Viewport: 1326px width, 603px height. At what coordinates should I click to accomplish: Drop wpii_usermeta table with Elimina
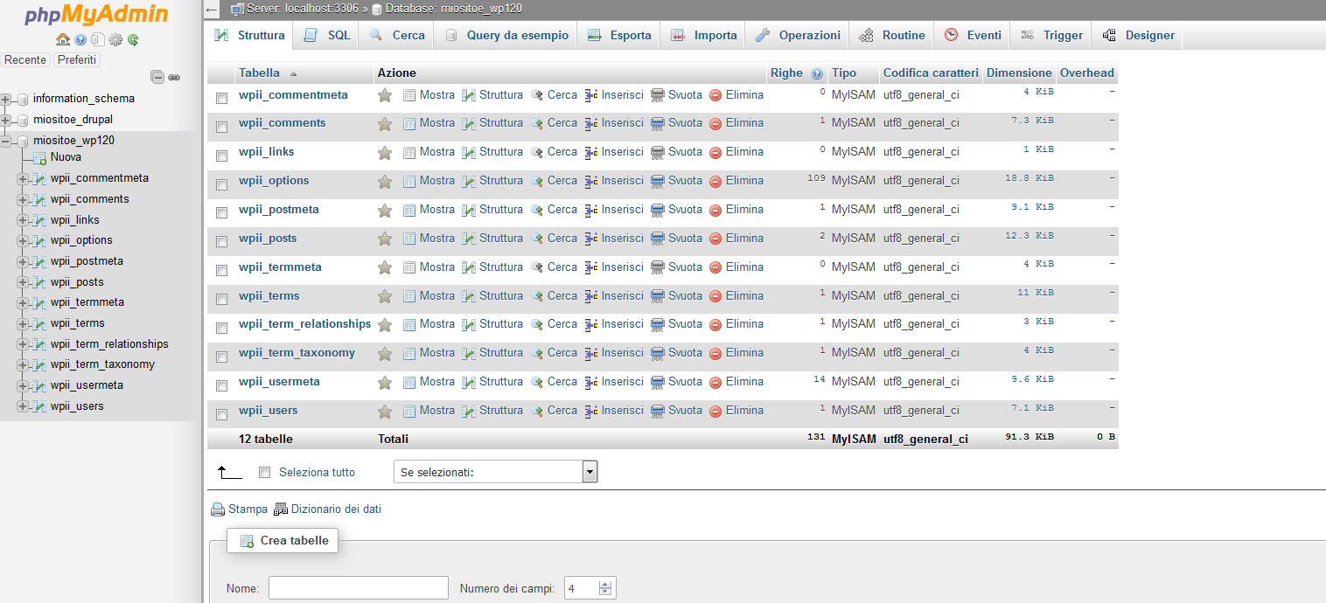736,382
